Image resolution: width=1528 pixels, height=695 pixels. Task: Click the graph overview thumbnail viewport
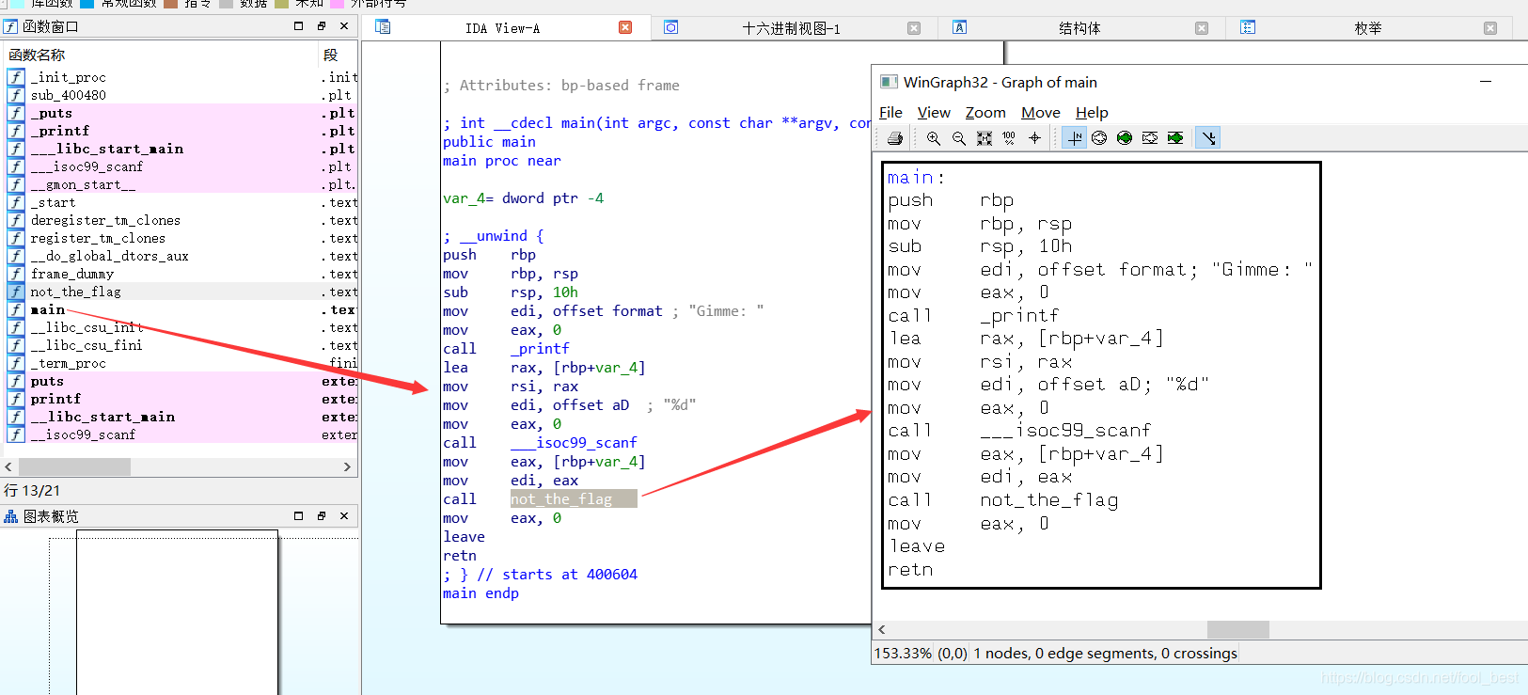point(177,612)
